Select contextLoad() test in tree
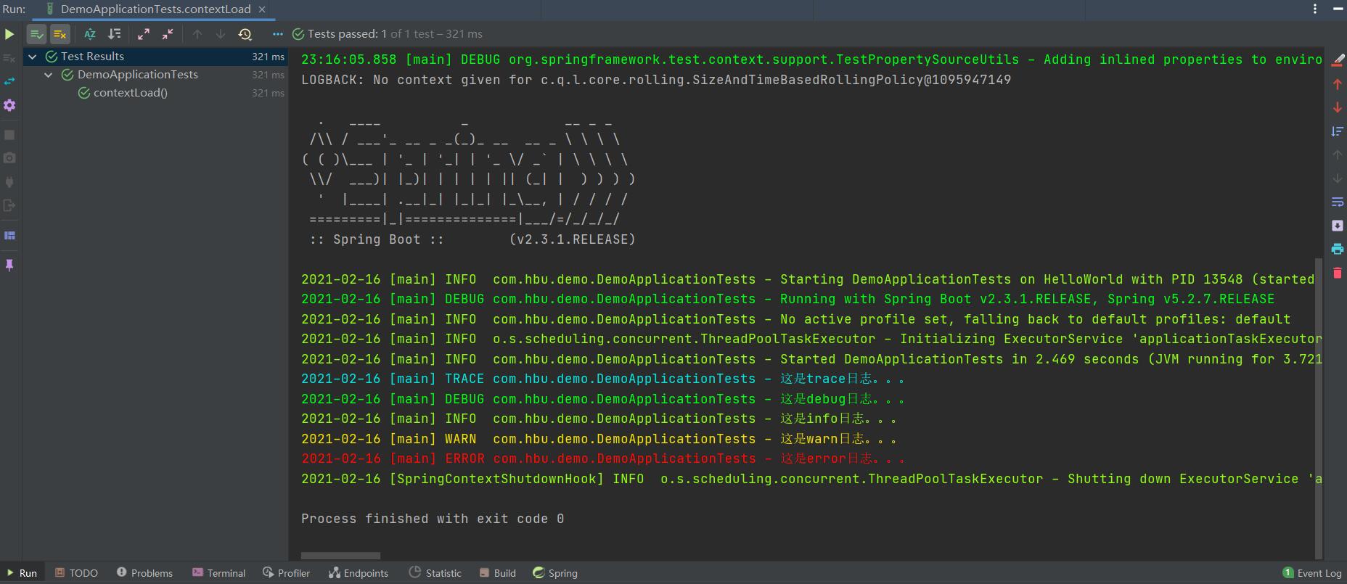 point(156,93)
